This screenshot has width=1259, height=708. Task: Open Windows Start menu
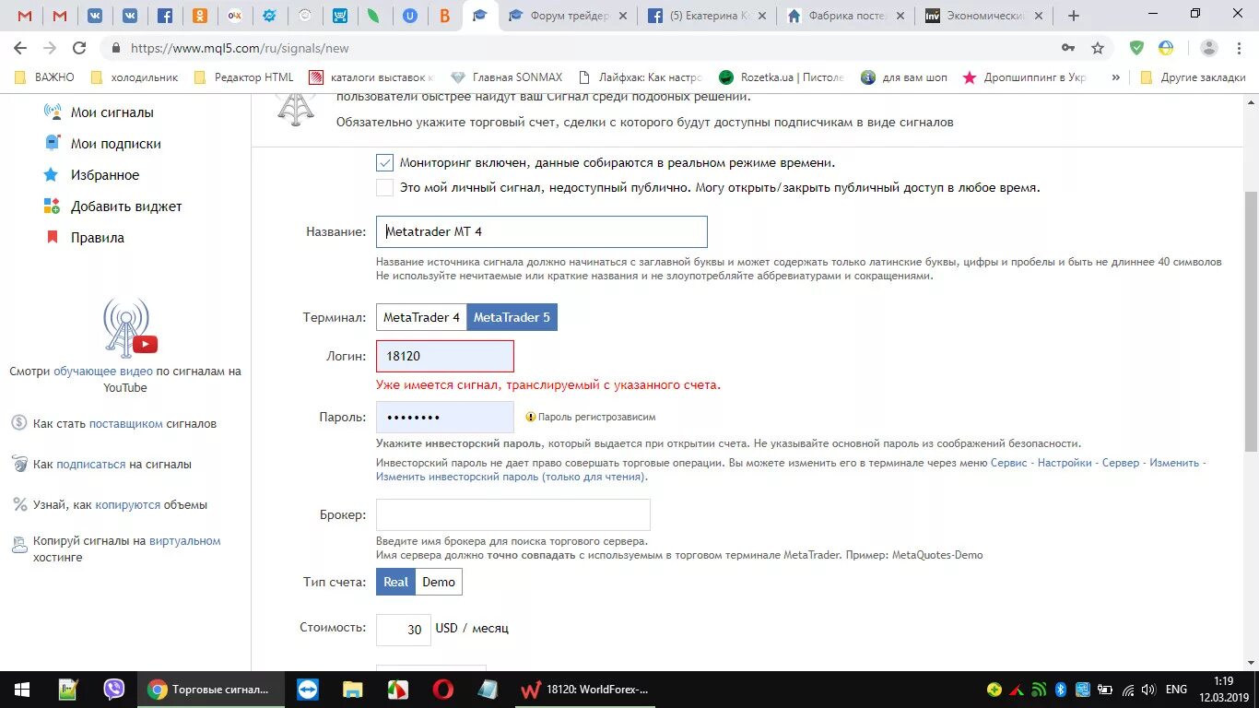(x=22, y=690)
